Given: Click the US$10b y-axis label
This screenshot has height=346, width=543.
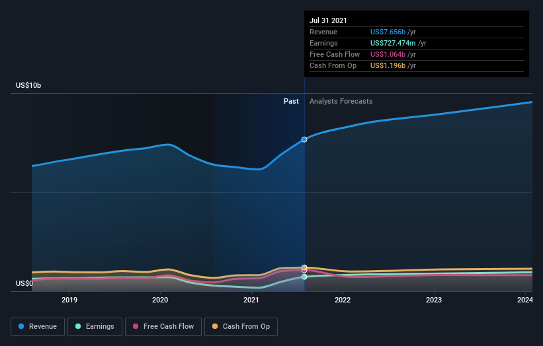Looking at the screenshot, I should tap(28, 85).
